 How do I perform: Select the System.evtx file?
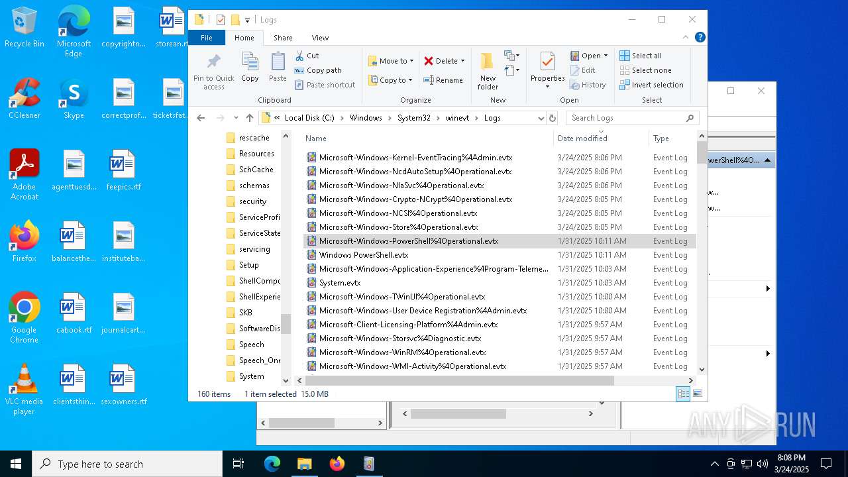point(340,283)
